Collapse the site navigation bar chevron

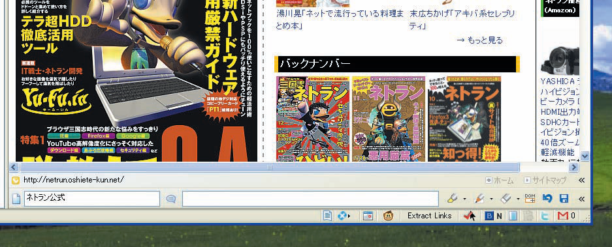581,181
